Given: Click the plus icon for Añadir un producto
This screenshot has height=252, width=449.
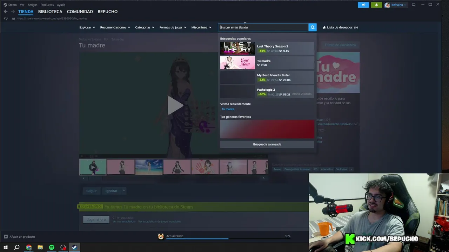Looking at the screenshot, I should pyautogui.click(x=6, y=237).
